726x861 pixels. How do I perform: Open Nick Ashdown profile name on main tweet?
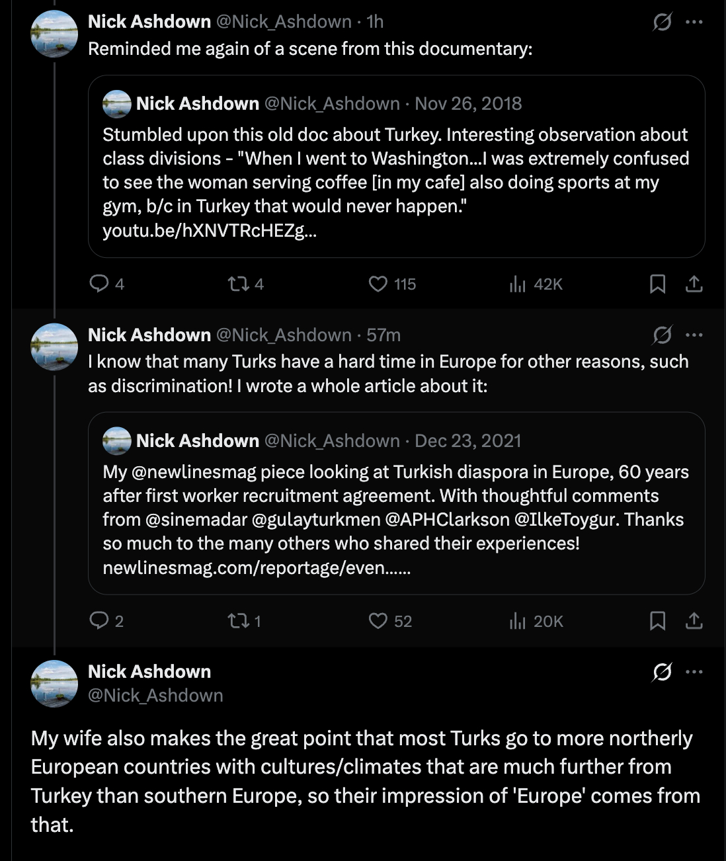pos(149,672)
